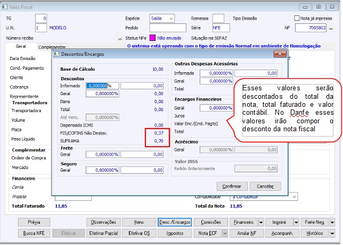The image size is (343, 245).
Task: Click the Acompanh. button
Action: point(282,233)
